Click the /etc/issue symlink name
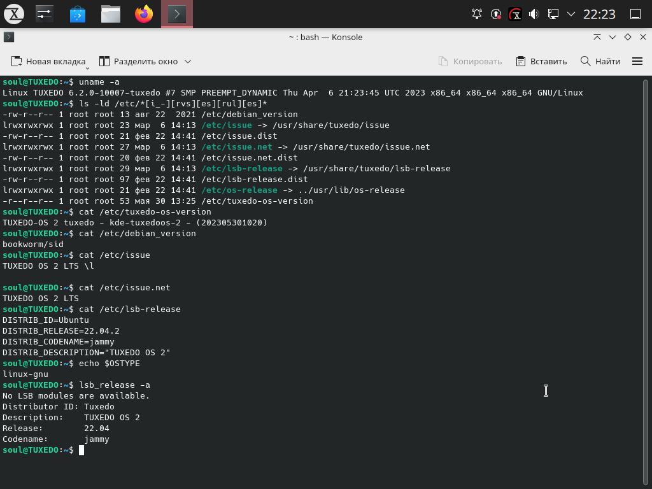652x489 pixels. coord(227,125)
